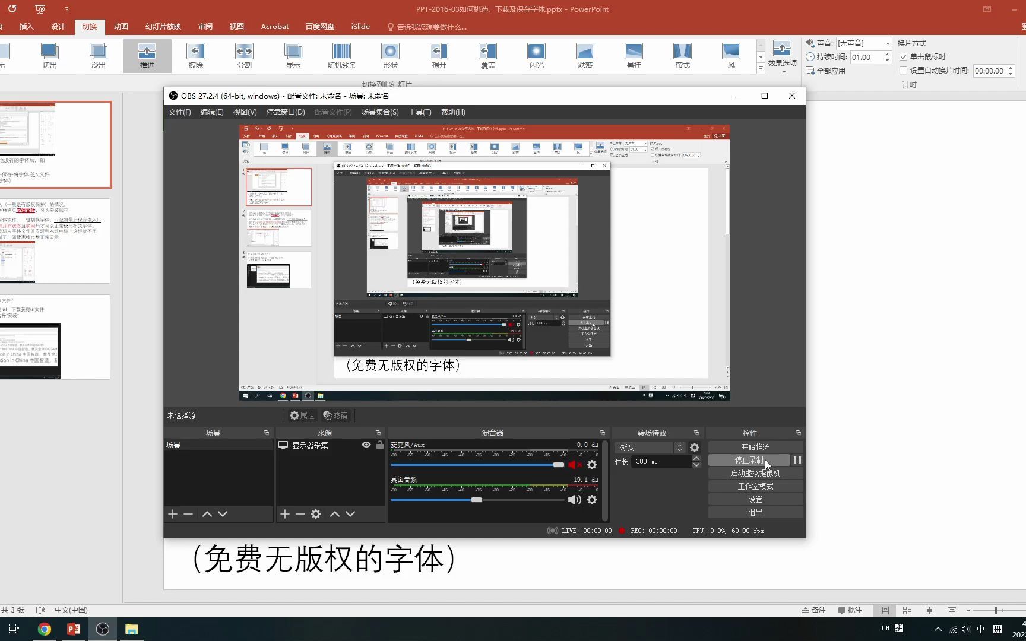1026x641 pixels.
Task: Uncheck the 单击鼠标时 checkbox
Action: click(904, 57)
